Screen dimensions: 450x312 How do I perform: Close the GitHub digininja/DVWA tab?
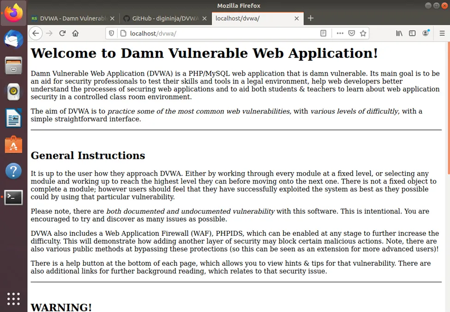204,18
